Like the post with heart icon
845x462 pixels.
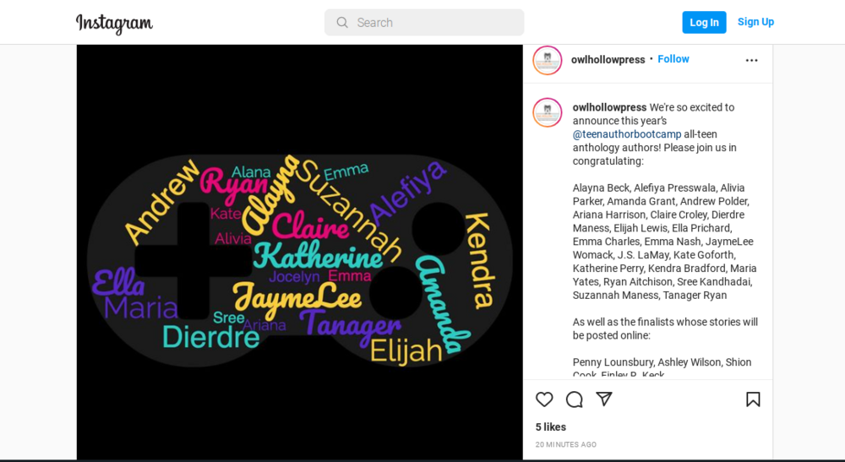point(544,399)
